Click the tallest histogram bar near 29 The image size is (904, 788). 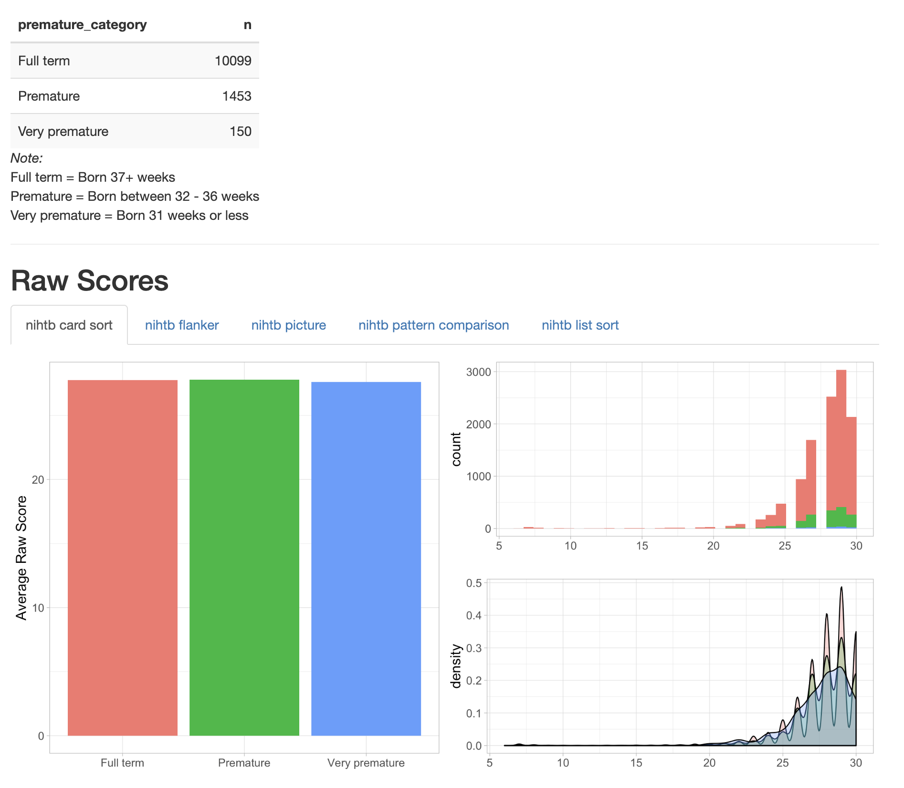(841, 449)
